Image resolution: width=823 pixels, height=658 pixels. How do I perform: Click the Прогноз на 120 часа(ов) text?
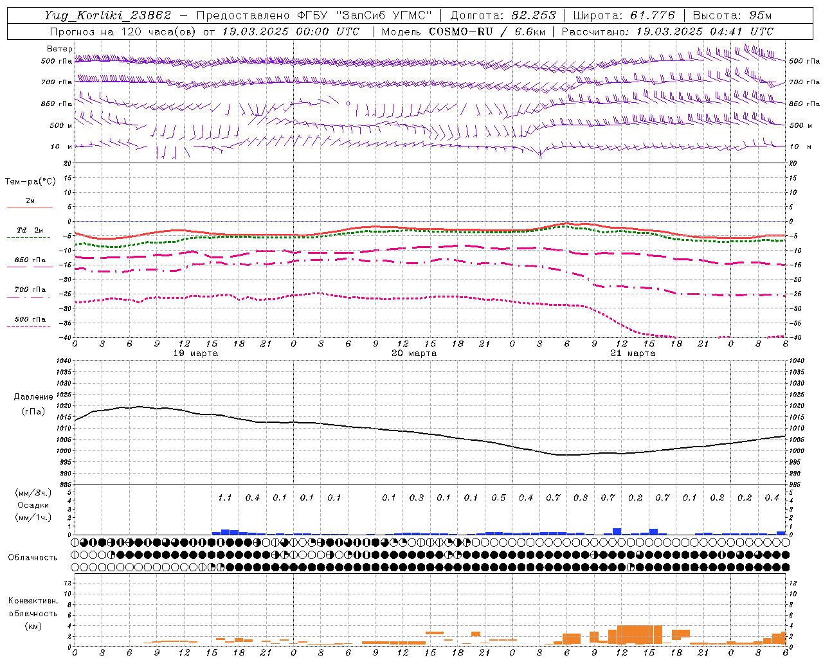point(122,31)
